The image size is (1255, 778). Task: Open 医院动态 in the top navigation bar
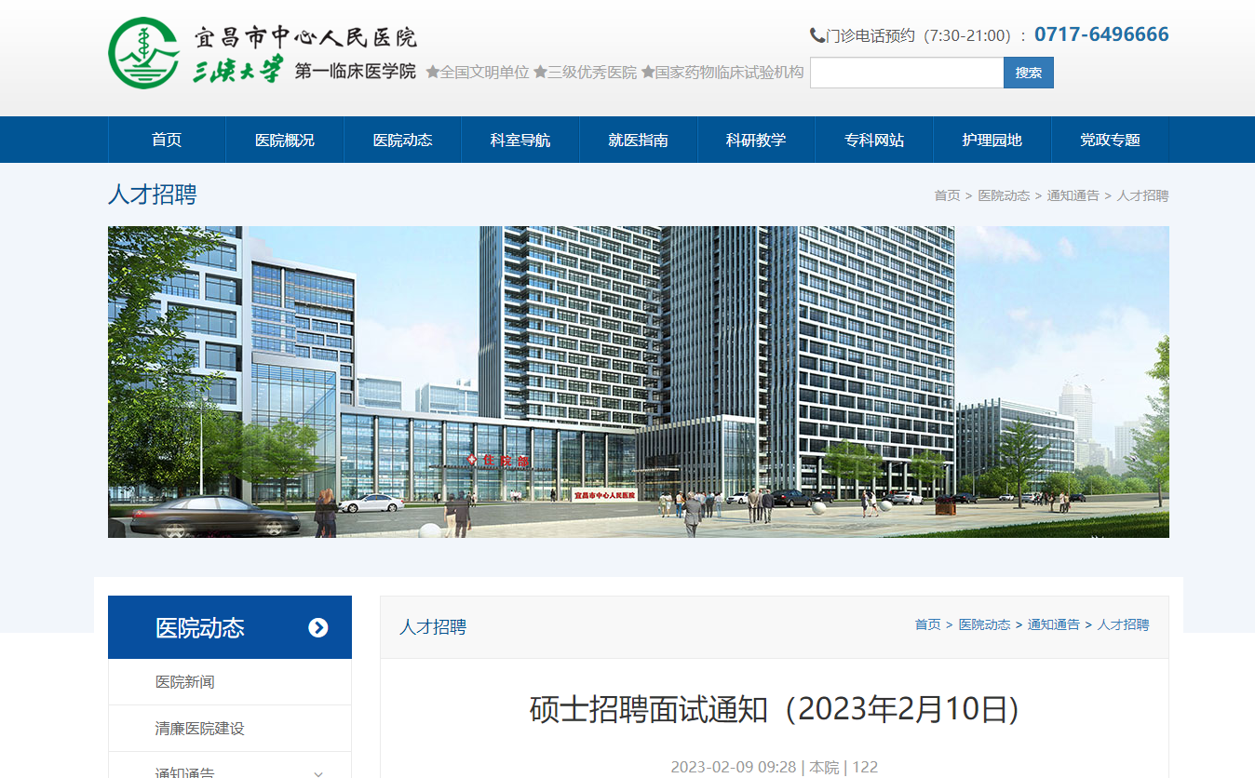click(x=402, y=140)
